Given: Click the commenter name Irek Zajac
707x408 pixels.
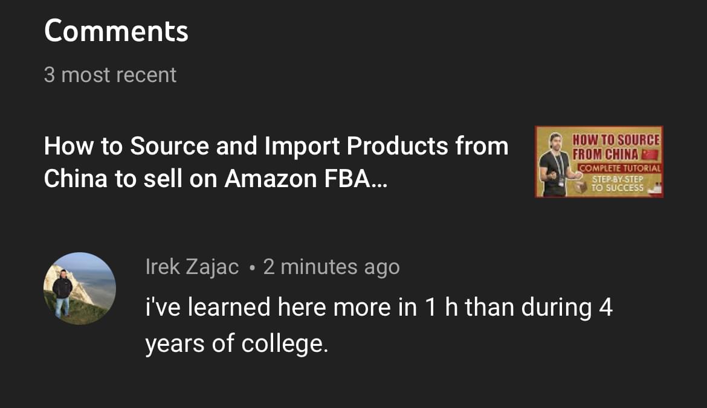Looking at the screenshot, I should tap(192, 267).
